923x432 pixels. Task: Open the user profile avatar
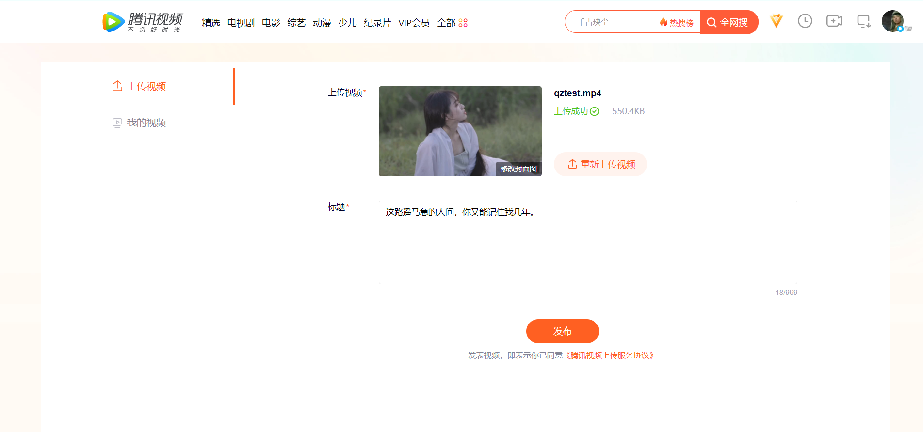(x=892, y=21)
